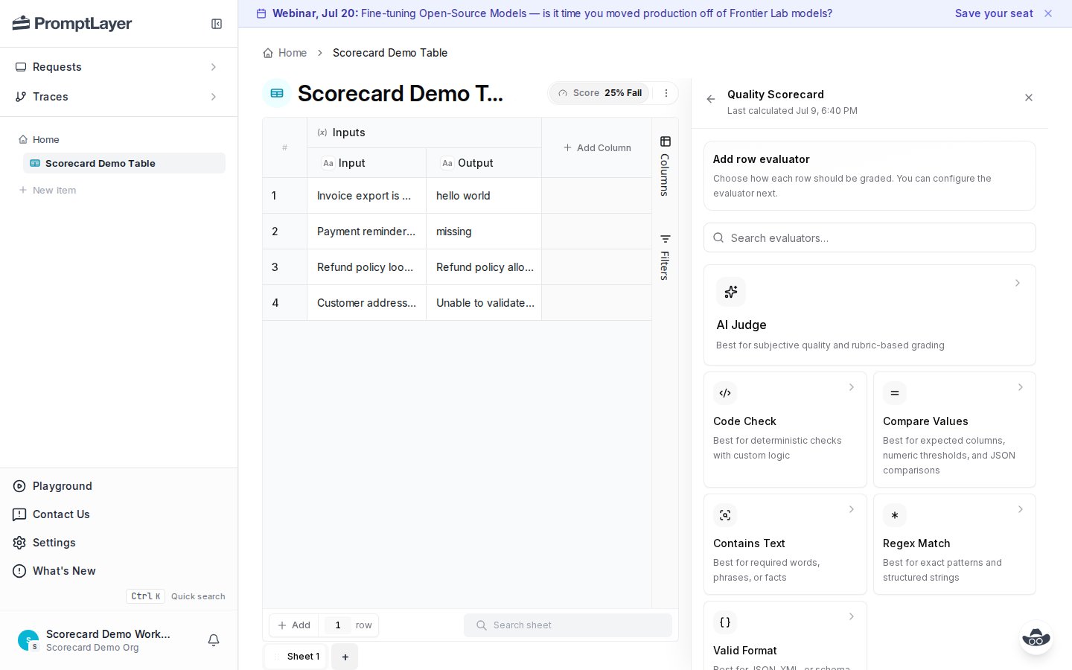Click the workspace avatar icon
The image size is (1072, 670).
click(x=28, y=640)
